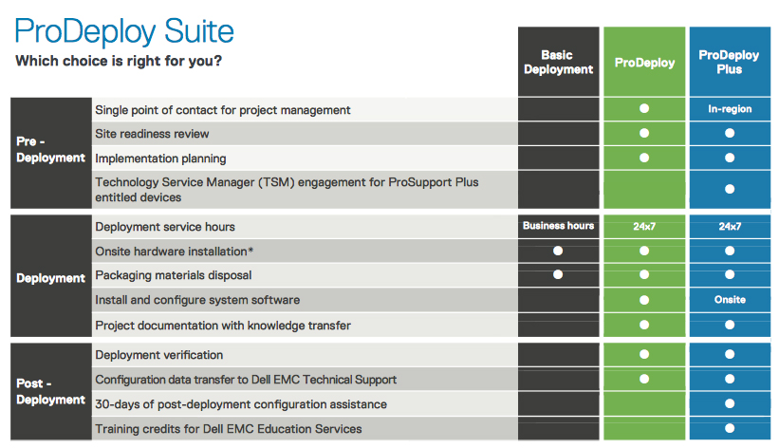Click ProDeploy Plus dot for TSM engagement
The height and width of the screenshot is (448, 779).
730,189
